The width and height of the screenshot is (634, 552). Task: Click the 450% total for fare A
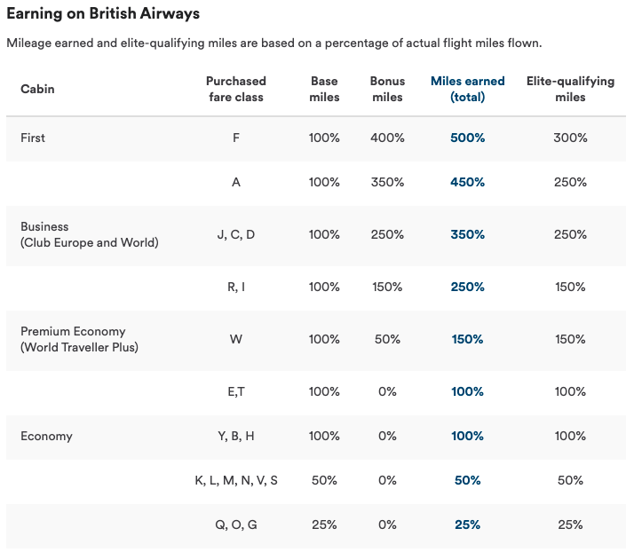pyautogui.click(x=467, y=182)
